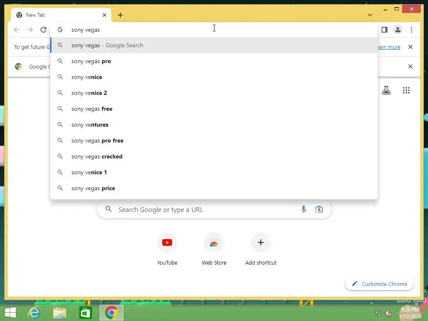Click the network tray icon

pyautogui.click(x=378, y=313)
